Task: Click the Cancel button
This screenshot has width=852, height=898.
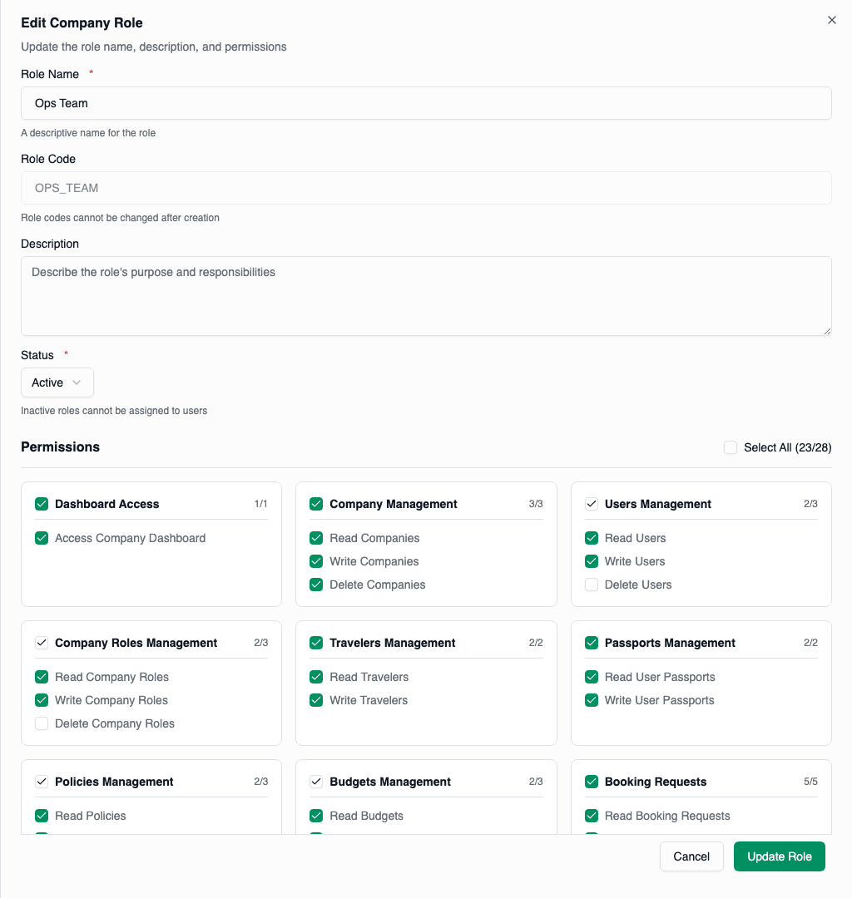Action: (691, 856)
